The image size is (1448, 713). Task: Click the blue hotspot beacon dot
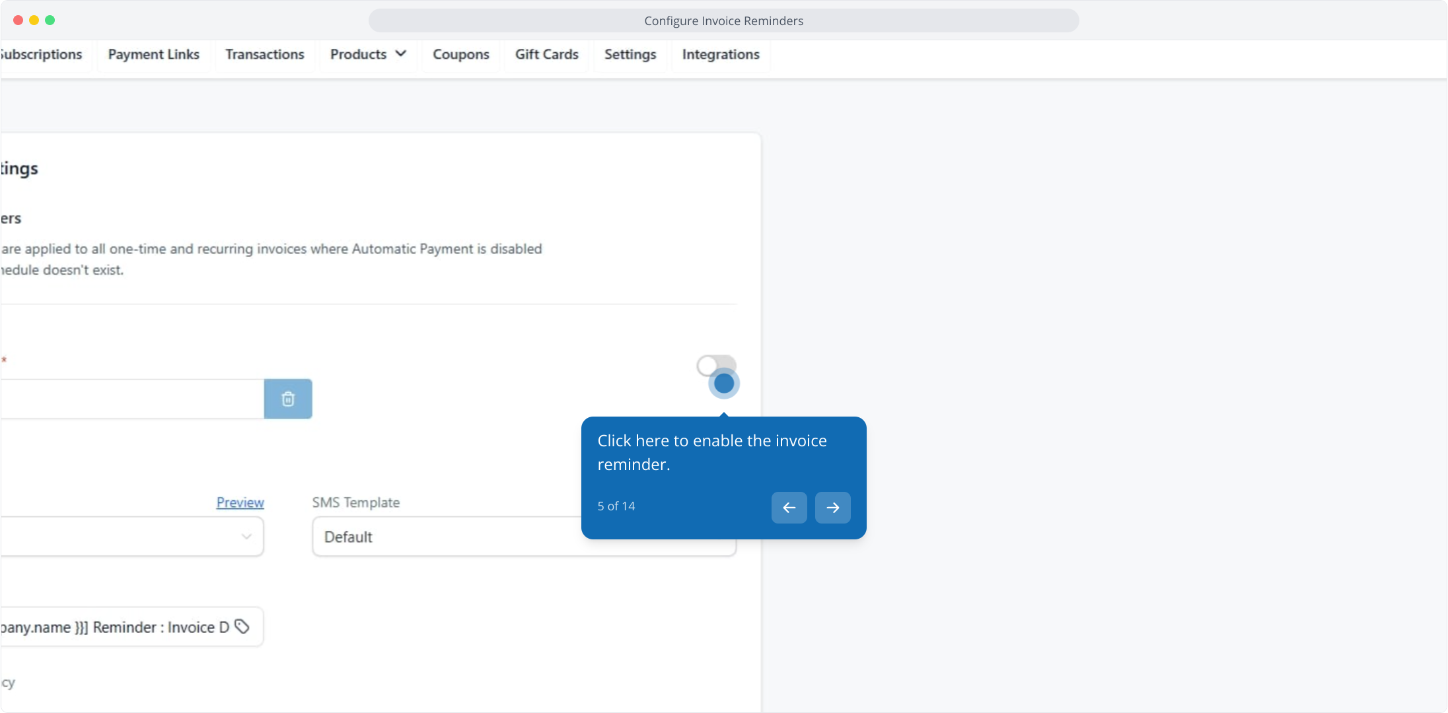pyautogui.click(x=724, y=384)
